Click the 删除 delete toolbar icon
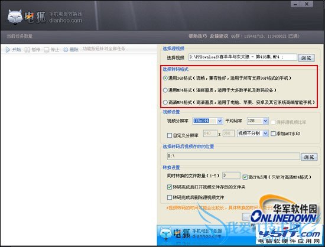 pyautogui.click(x=66, y=50)
